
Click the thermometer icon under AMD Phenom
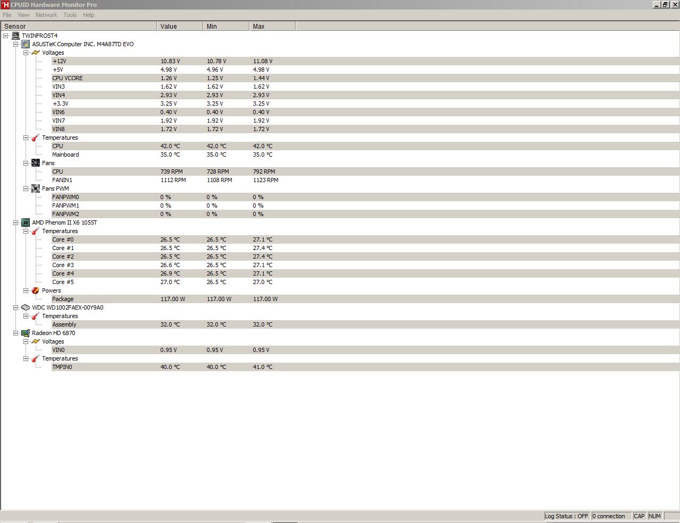[x=36, y=231]
